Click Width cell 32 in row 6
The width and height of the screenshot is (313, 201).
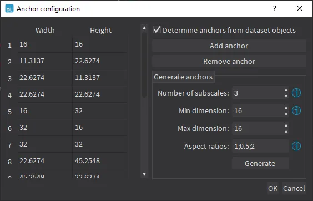click(45, 128)
